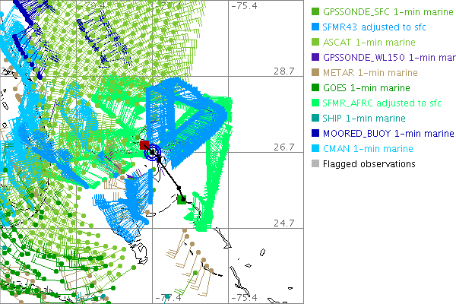
Task: Click the 28.7 latitude grid label
Action: click(283, 71)
